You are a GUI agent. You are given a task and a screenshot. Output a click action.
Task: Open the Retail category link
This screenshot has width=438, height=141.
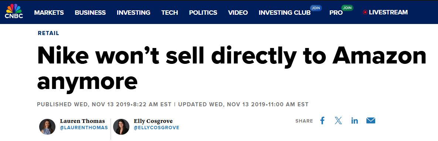point(48,33)
